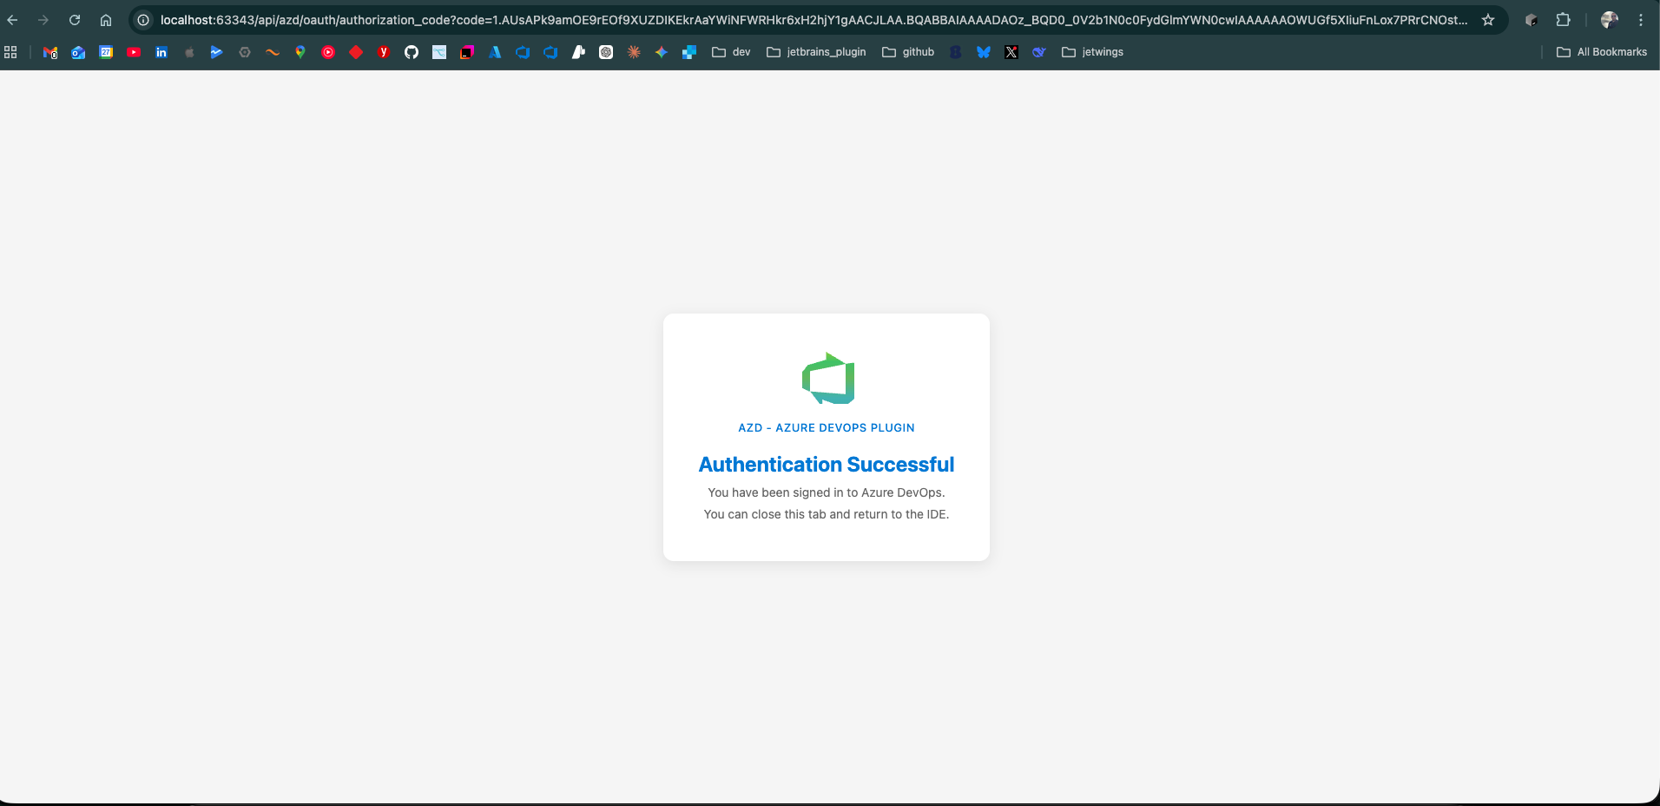
Task: Open the Chrome three-dot menu
Action: click(1641, 20)
